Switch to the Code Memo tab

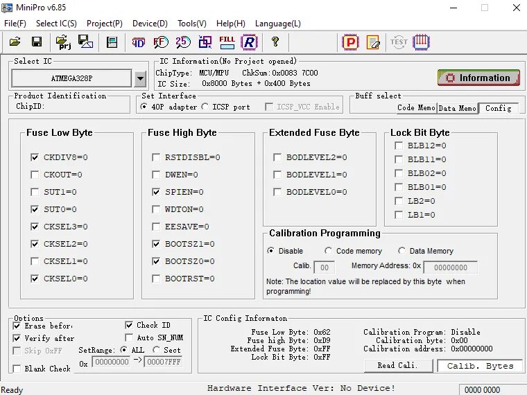[417, 108]
